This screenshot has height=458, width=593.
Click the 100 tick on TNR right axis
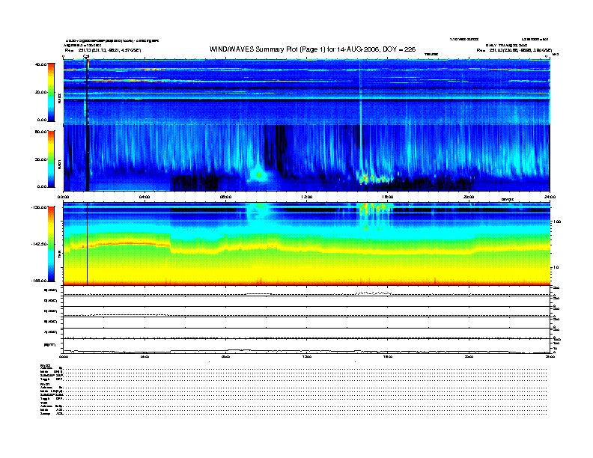click(557, 222)
